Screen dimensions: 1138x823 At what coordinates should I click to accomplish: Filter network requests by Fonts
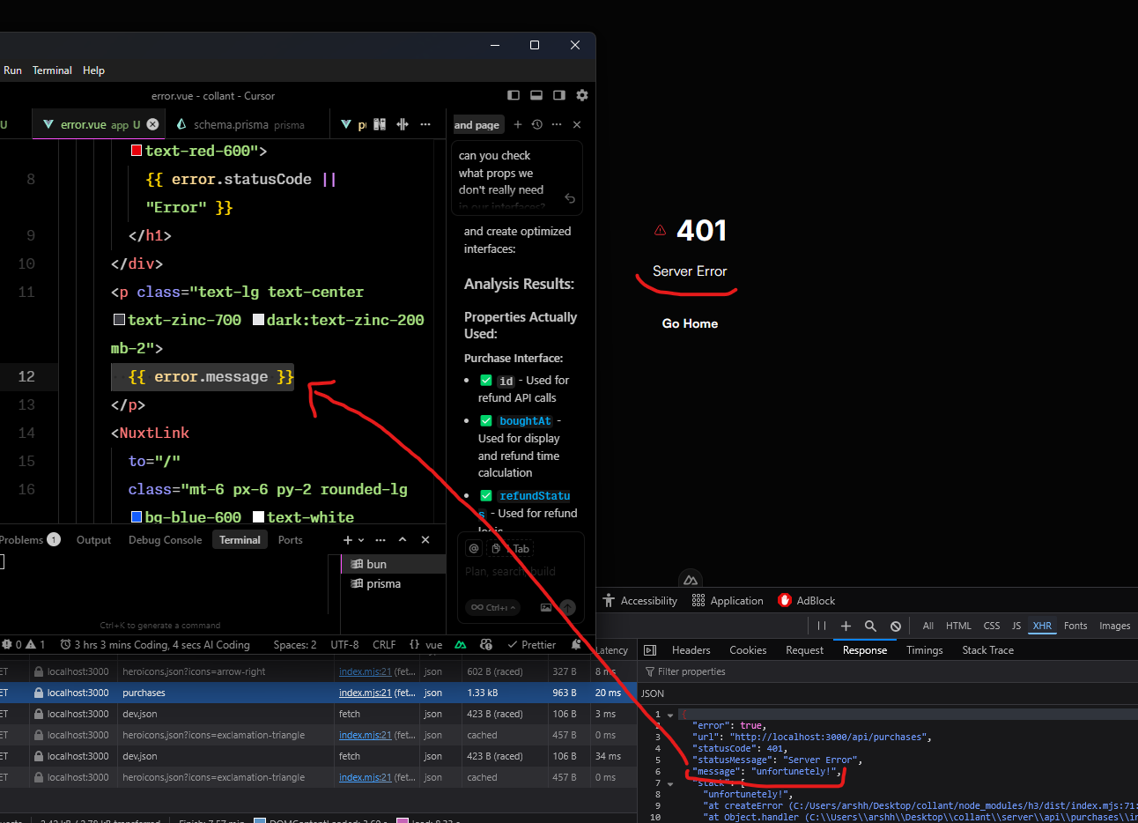(1075, 626)
